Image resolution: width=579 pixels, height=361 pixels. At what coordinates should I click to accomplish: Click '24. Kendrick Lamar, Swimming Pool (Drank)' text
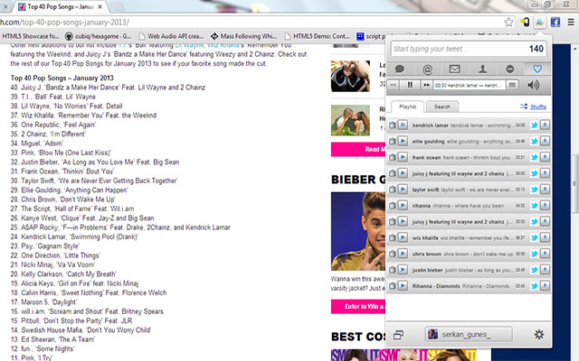[74, 236]
